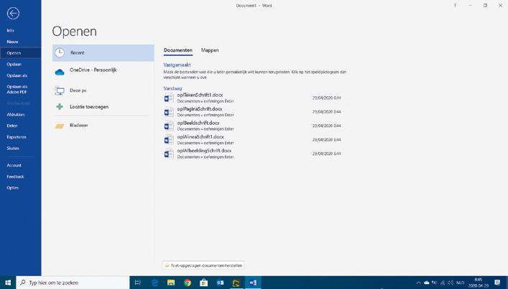The height and width of the screenshot is (289, 508).
Task: Choose Opslaan als in the sidebar
Action: click(17, 75)
